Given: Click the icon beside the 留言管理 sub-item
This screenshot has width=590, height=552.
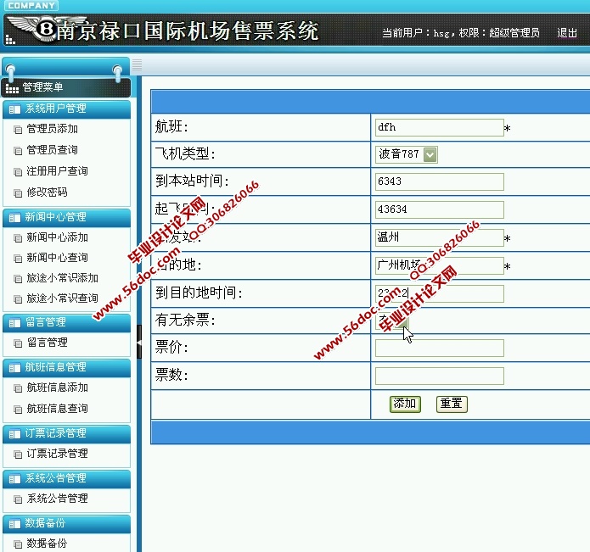Looking at the screenshot, I should pos(18,343).
